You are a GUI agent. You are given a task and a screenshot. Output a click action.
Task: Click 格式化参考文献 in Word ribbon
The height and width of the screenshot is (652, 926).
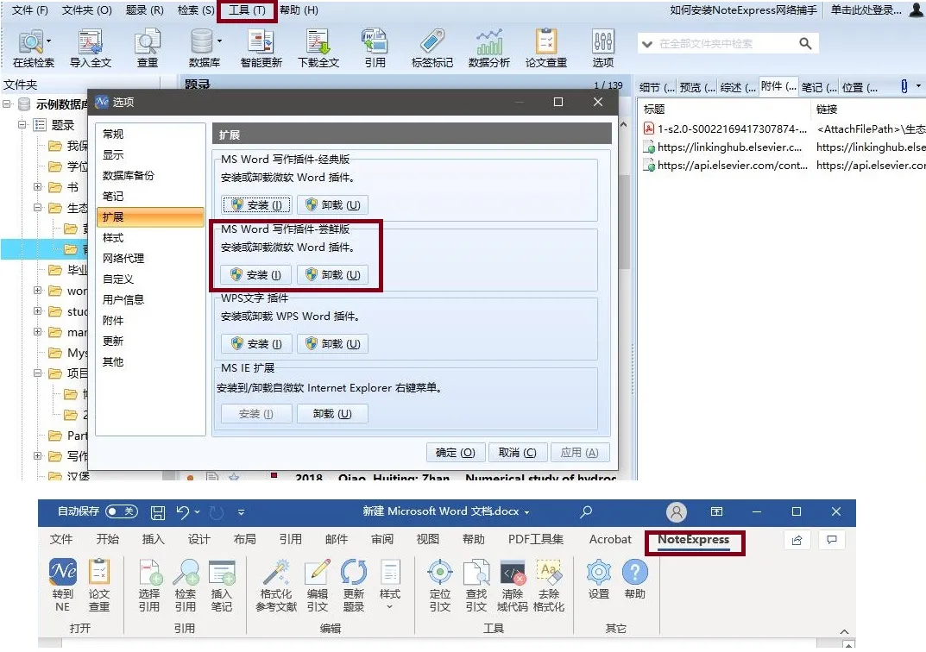276,585
